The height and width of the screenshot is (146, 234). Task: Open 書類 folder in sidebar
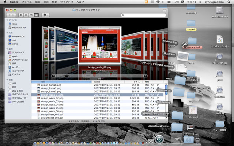(x=12, y=64)
